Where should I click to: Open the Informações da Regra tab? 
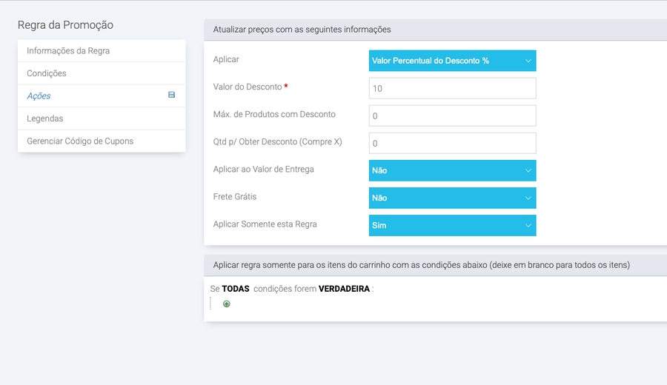coord(68,51)
